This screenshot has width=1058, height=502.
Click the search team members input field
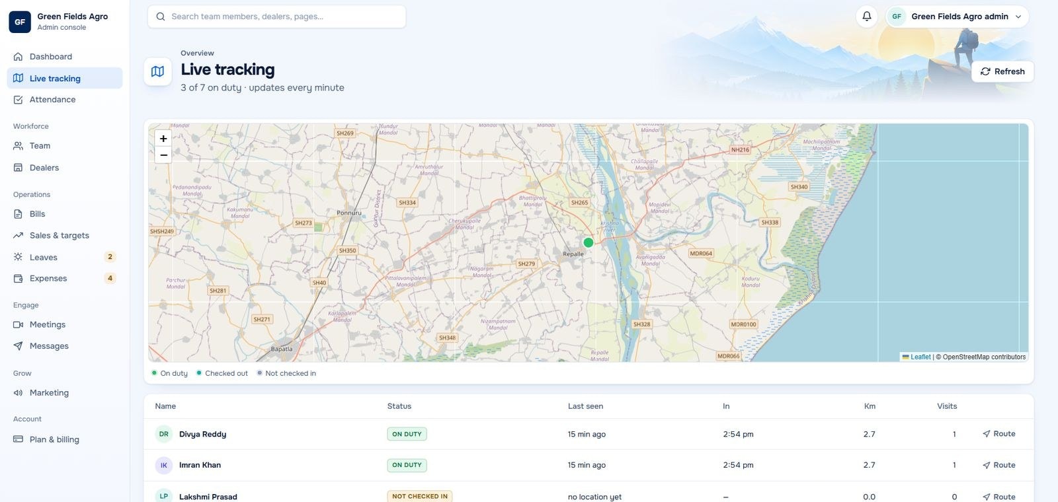point(277,17)
